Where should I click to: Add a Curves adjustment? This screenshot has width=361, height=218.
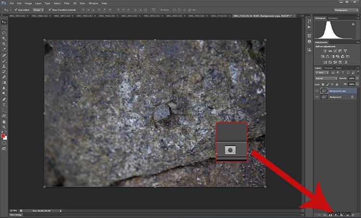[x=335, y=51]
